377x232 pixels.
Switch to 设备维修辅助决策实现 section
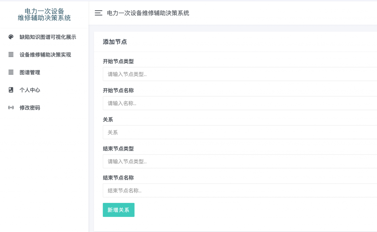click(x=46, y=55)
